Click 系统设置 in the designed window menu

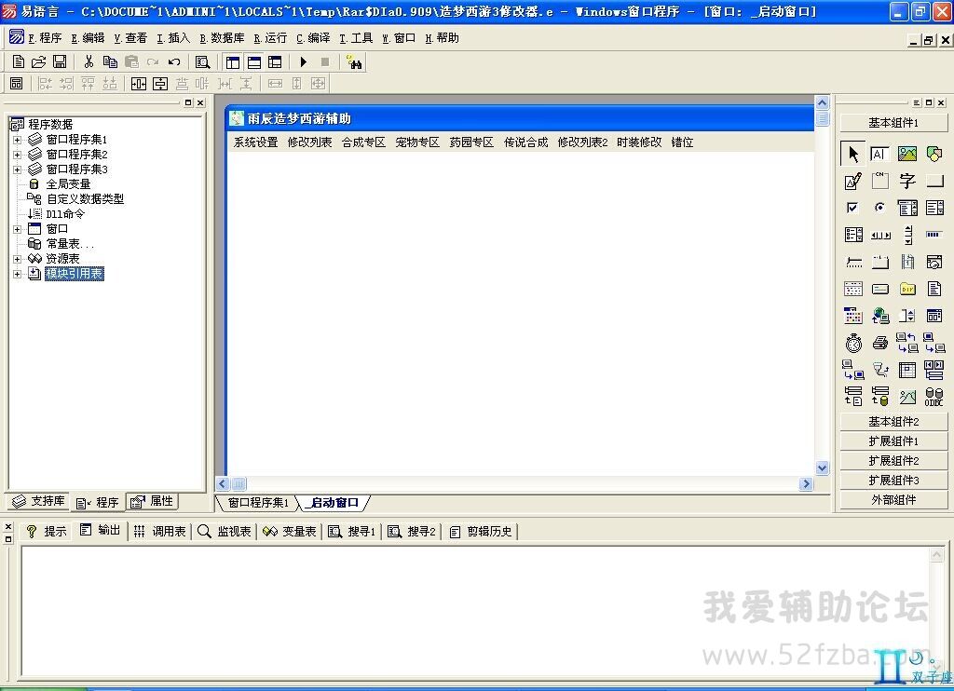click(x=255, y=142)
